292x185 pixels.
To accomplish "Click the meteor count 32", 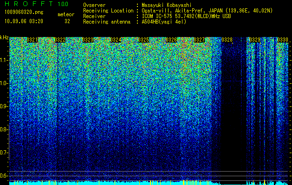I will coord(67,21).
